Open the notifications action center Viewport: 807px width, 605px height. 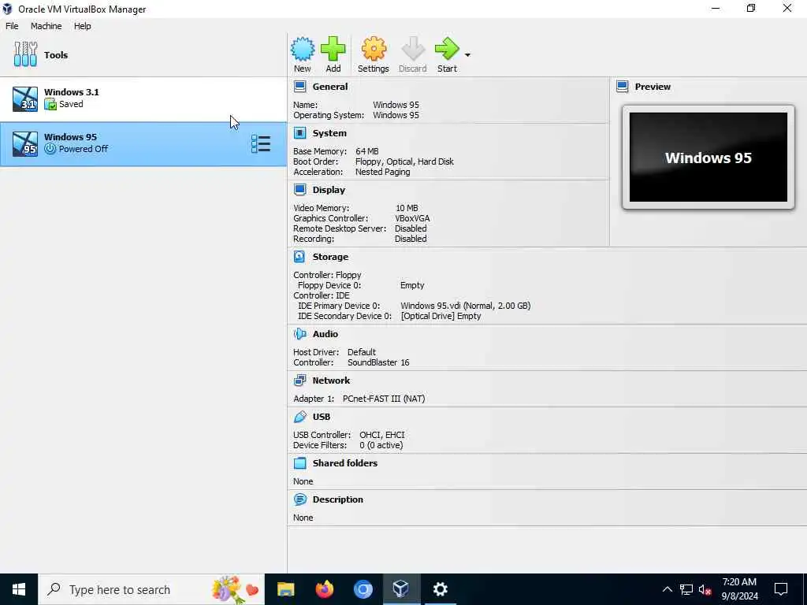(x=781, y=589)
